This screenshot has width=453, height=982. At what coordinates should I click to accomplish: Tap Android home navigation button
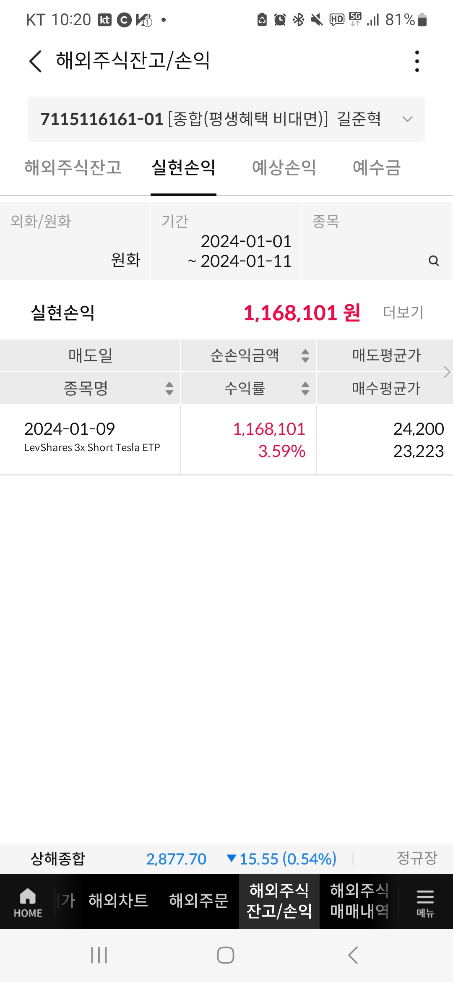click(x=226, y=955)
